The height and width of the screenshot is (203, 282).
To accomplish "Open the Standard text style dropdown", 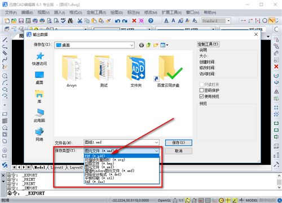I will click(x=228, y=21).
